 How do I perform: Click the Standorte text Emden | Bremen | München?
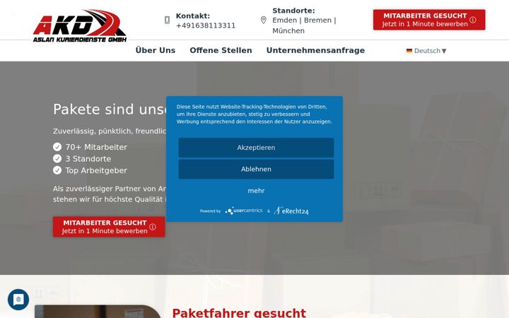[x=304, y=25]
